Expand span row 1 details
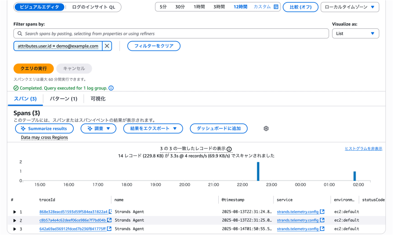This screenshot has height=235, width=393. tap(15, 212)
